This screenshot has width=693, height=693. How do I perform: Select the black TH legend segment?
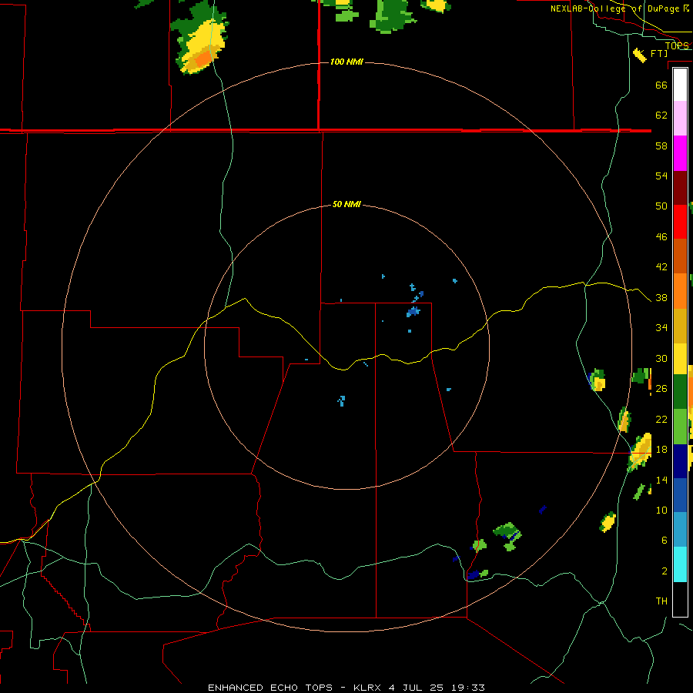pyautogui.click(x=680, y=599)
